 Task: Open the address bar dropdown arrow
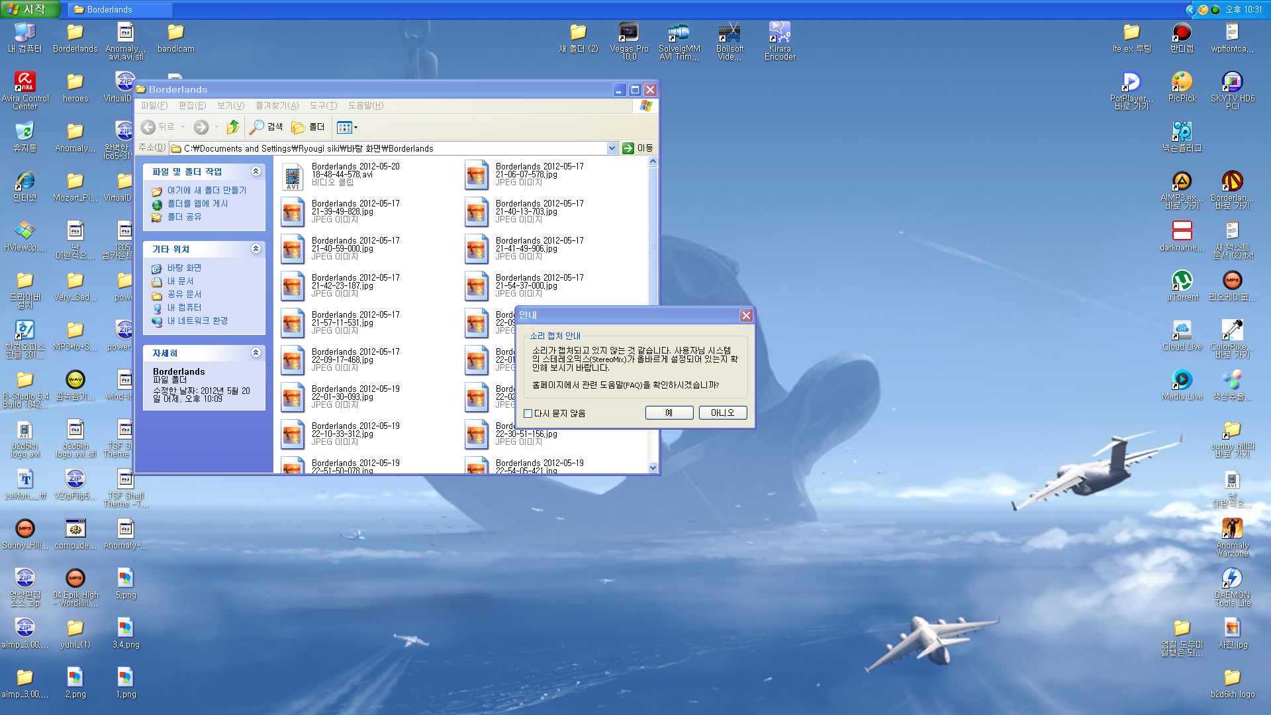[x=612, y=148]
